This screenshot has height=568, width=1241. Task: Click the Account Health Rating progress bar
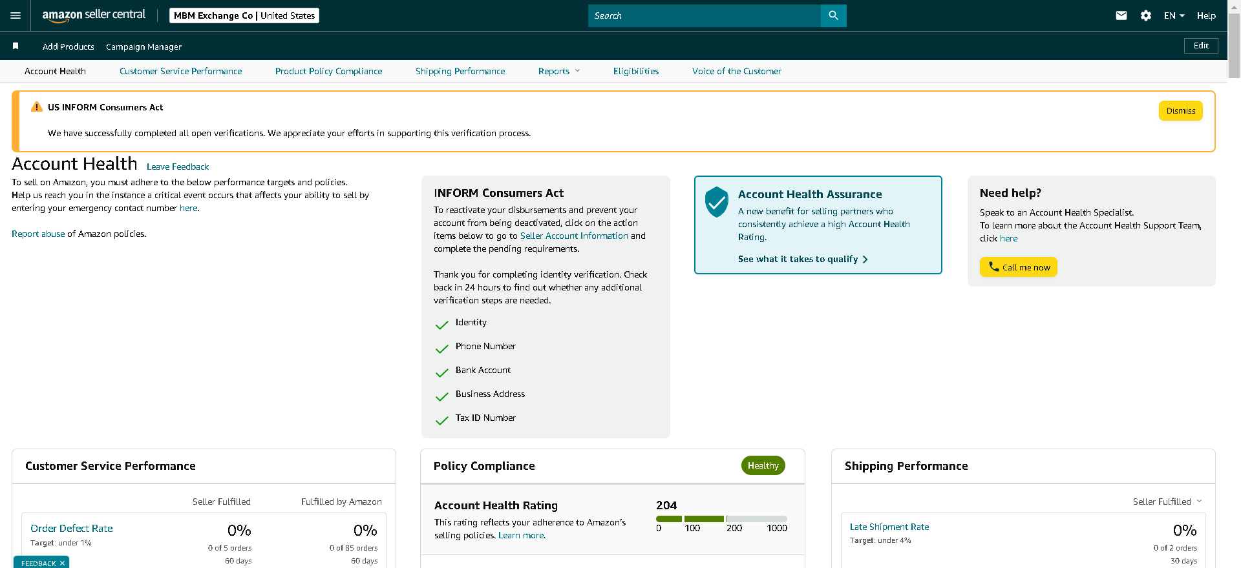click(x=721, y=519)
